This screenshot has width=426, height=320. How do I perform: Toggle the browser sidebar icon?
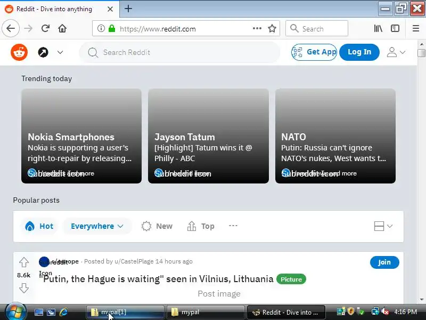tap(395, 28)
